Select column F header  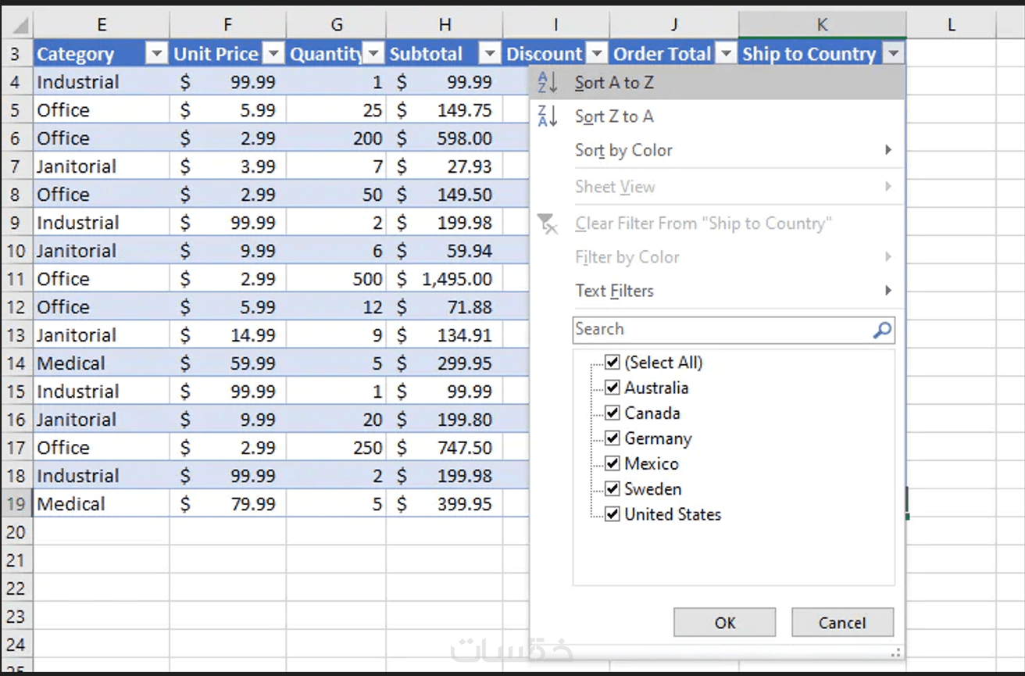[x=228, y=25]
